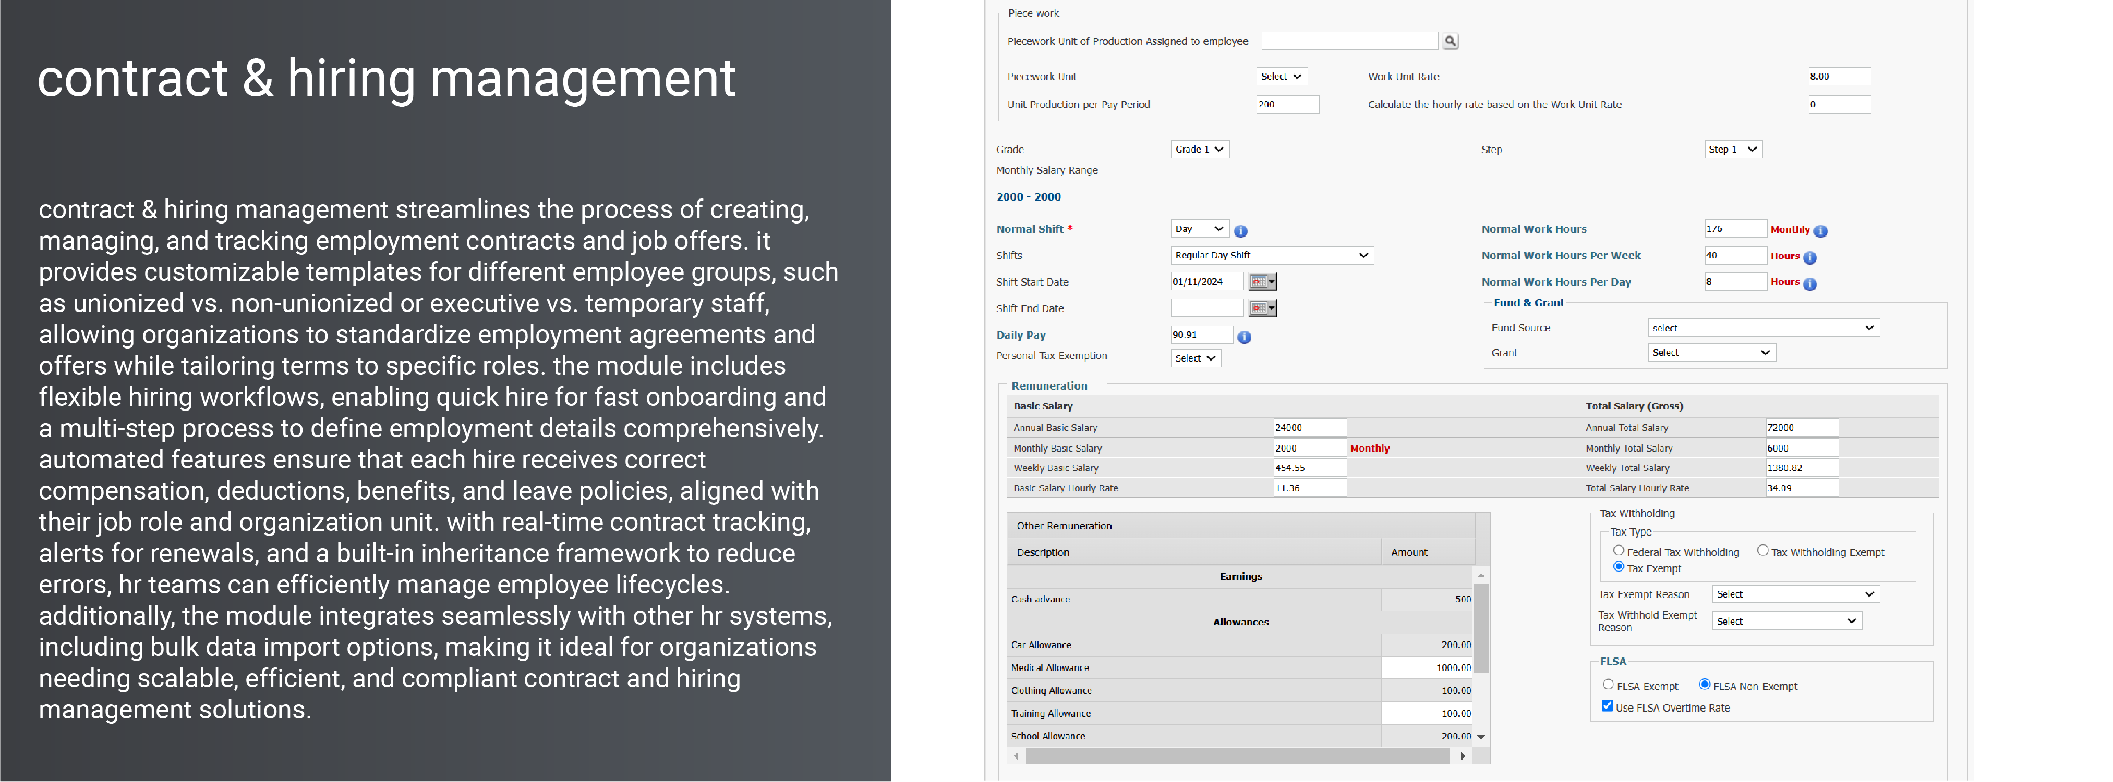Click Normal Work Hours Per Day field
The height and width of the screenshot is (782, 2113).
1735,281
